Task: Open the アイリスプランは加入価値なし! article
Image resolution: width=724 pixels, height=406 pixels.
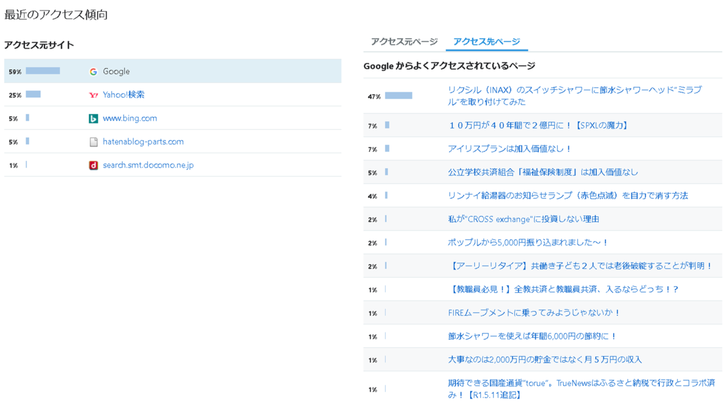Action: pos(510,149)
